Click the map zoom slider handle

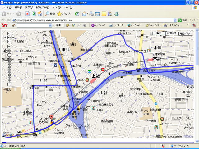[x=9, y=55]
